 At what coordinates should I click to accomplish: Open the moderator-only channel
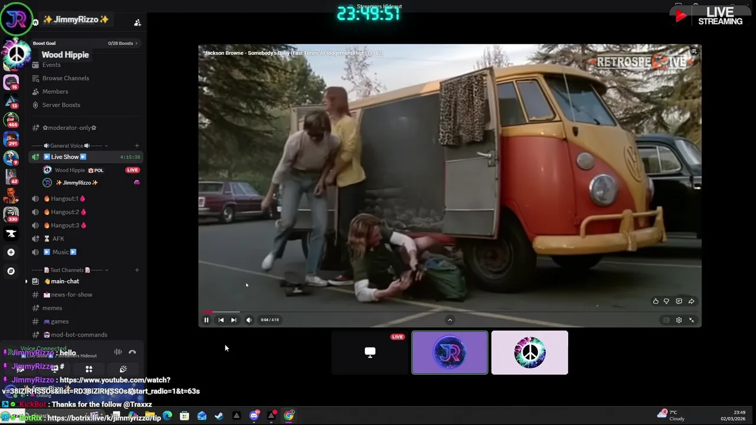point(69,127)
